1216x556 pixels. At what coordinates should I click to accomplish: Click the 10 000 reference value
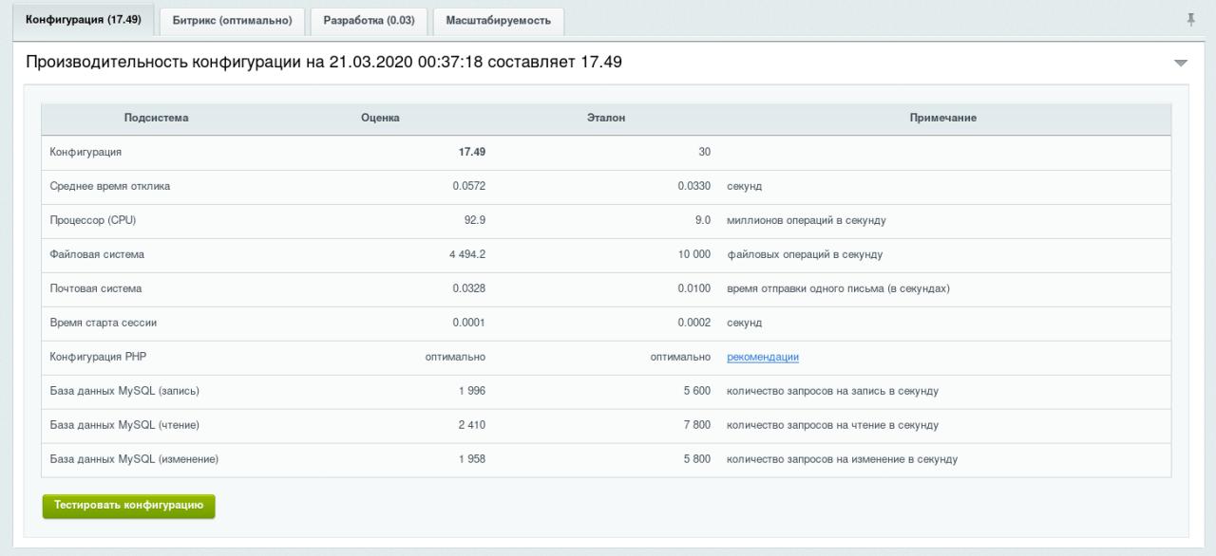[694, 254]
